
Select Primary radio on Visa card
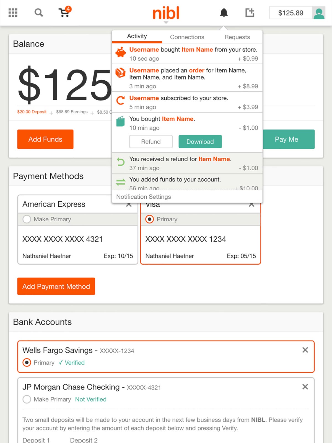pos(149,219)
